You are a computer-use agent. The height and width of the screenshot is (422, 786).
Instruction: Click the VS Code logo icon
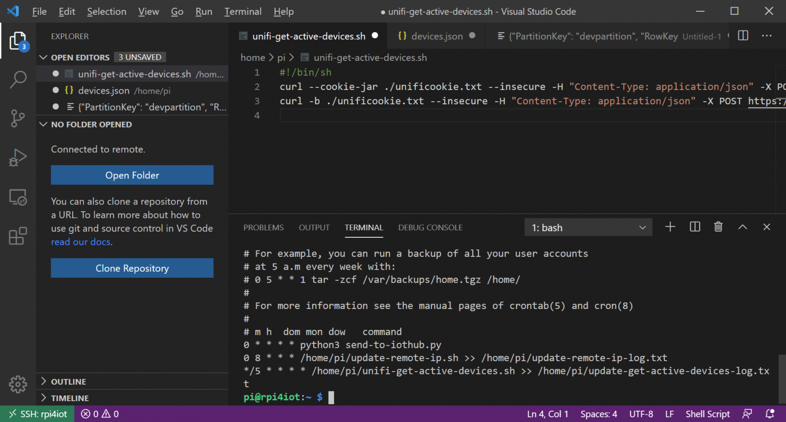(13, 11)
